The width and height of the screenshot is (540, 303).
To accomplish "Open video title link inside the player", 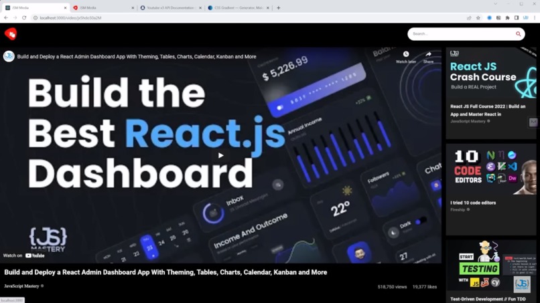I will pyautogui.click(x=137, y=57).
